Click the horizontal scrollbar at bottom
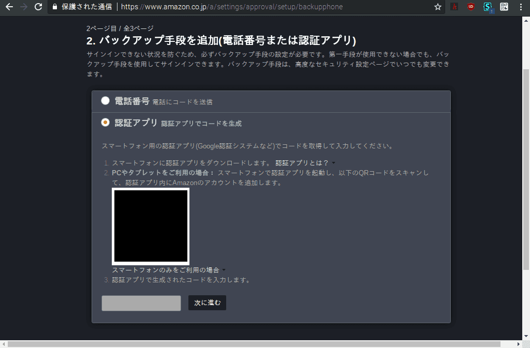 254,344
